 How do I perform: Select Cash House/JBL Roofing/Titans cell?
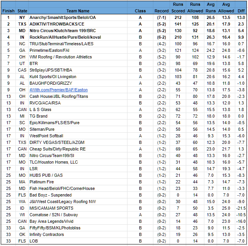tap(78, 96)
